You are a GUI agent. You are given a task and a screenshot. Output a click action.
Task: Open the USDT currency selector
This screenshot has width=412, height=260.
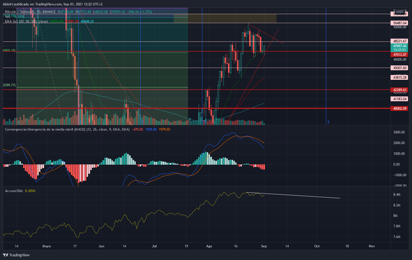[400, 12]
